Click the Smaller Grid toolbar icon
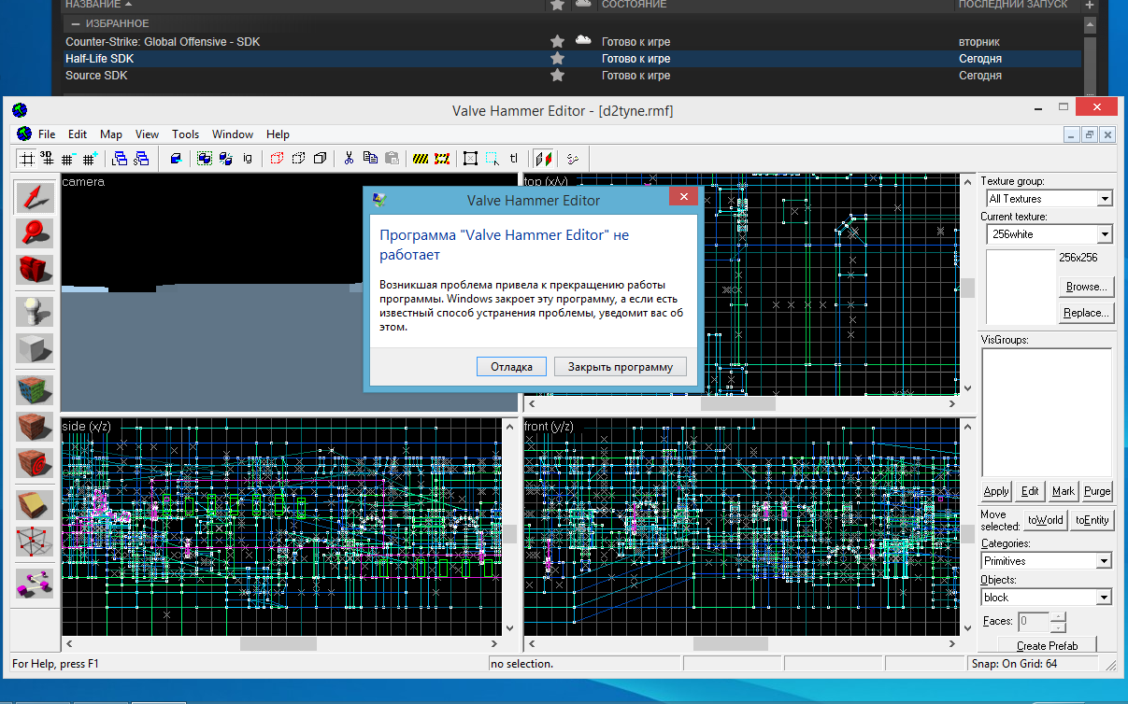Viewport: 1128px width, 704px height. [x=69, y=158]
